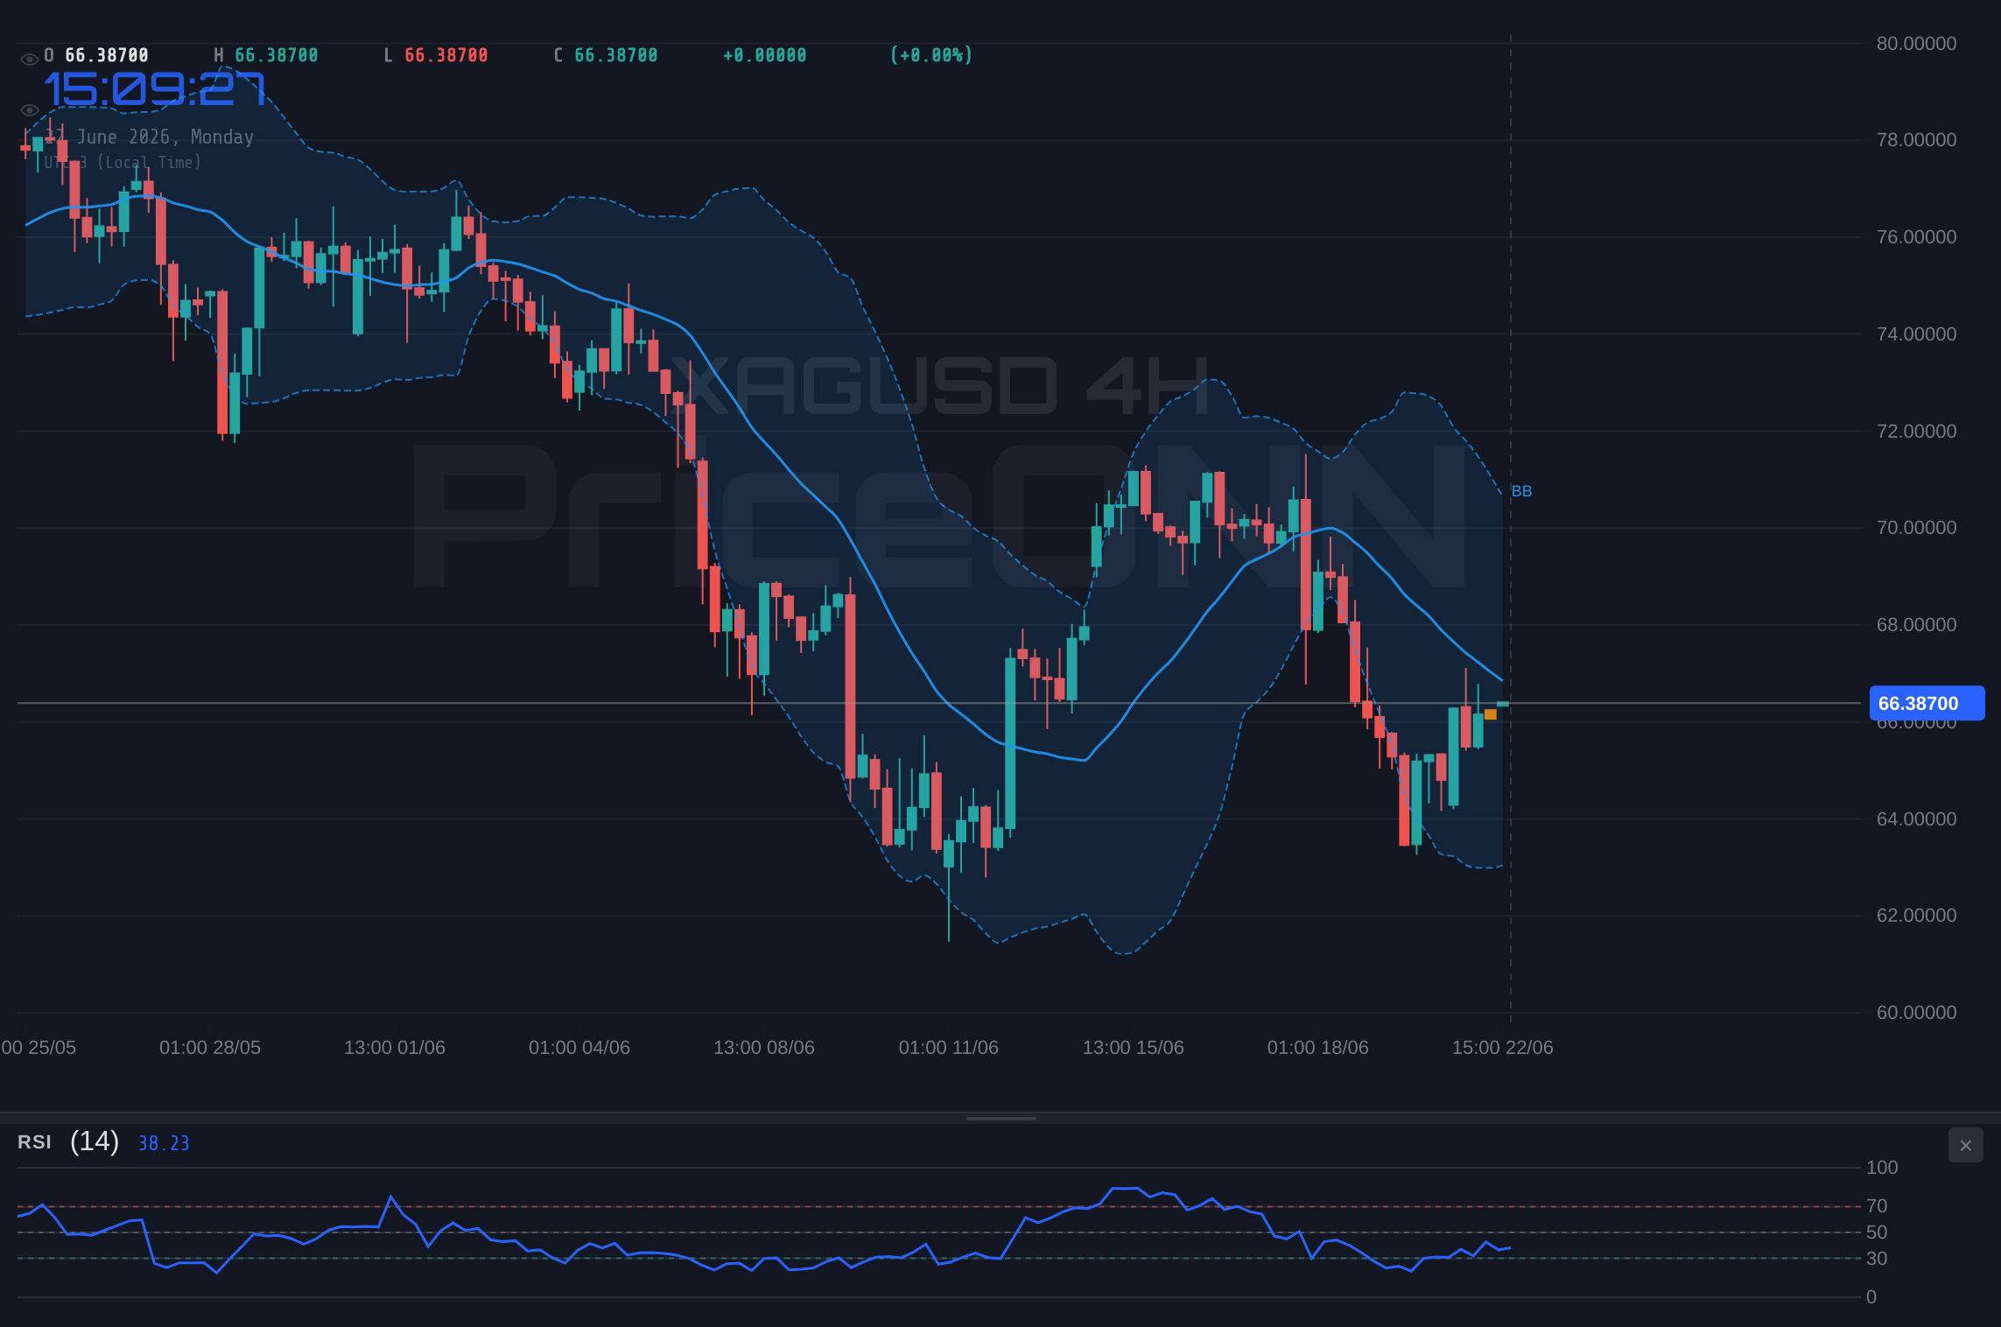Select the BB Bollinger Bands label
Image resolution: width=2001 pixels, height=1327 pixels.
tap(1521, 491)
